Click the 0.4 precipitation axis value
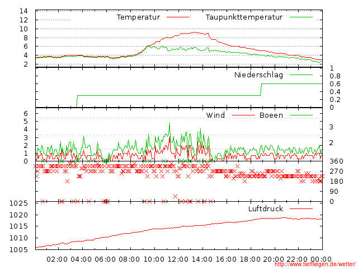 [335, 92]
